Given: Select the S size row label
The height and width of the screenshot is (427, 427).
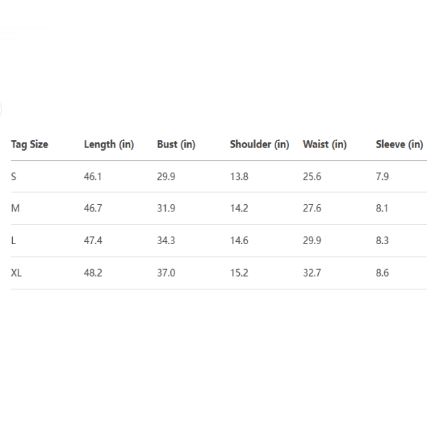Looking at the screenshot, I should pyautogui.click(x=14, y=176).
